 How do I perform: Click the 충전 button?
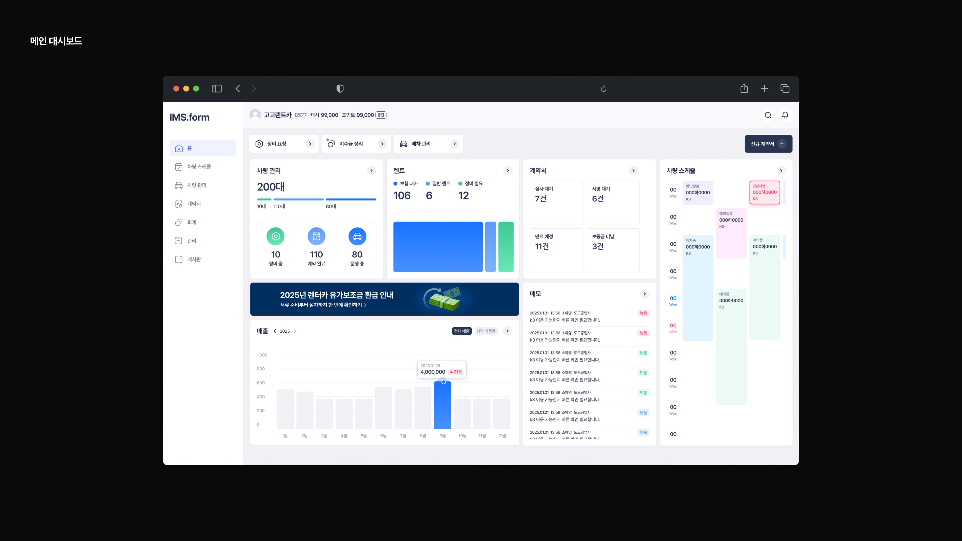pyautogui.click(x=381, y=115)
